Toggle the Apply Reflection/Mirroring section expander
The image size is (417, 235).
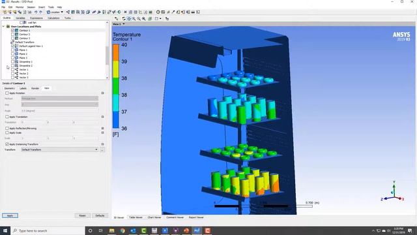(103, 129)
